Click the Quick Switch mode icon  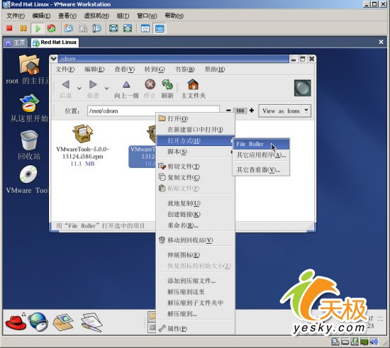tap(128, 28)
